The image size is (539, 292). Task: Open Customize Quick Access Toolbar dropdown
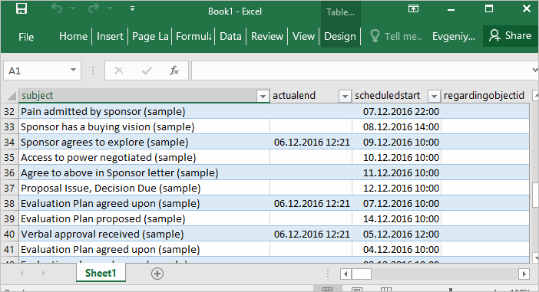click(x=132, y=8)
